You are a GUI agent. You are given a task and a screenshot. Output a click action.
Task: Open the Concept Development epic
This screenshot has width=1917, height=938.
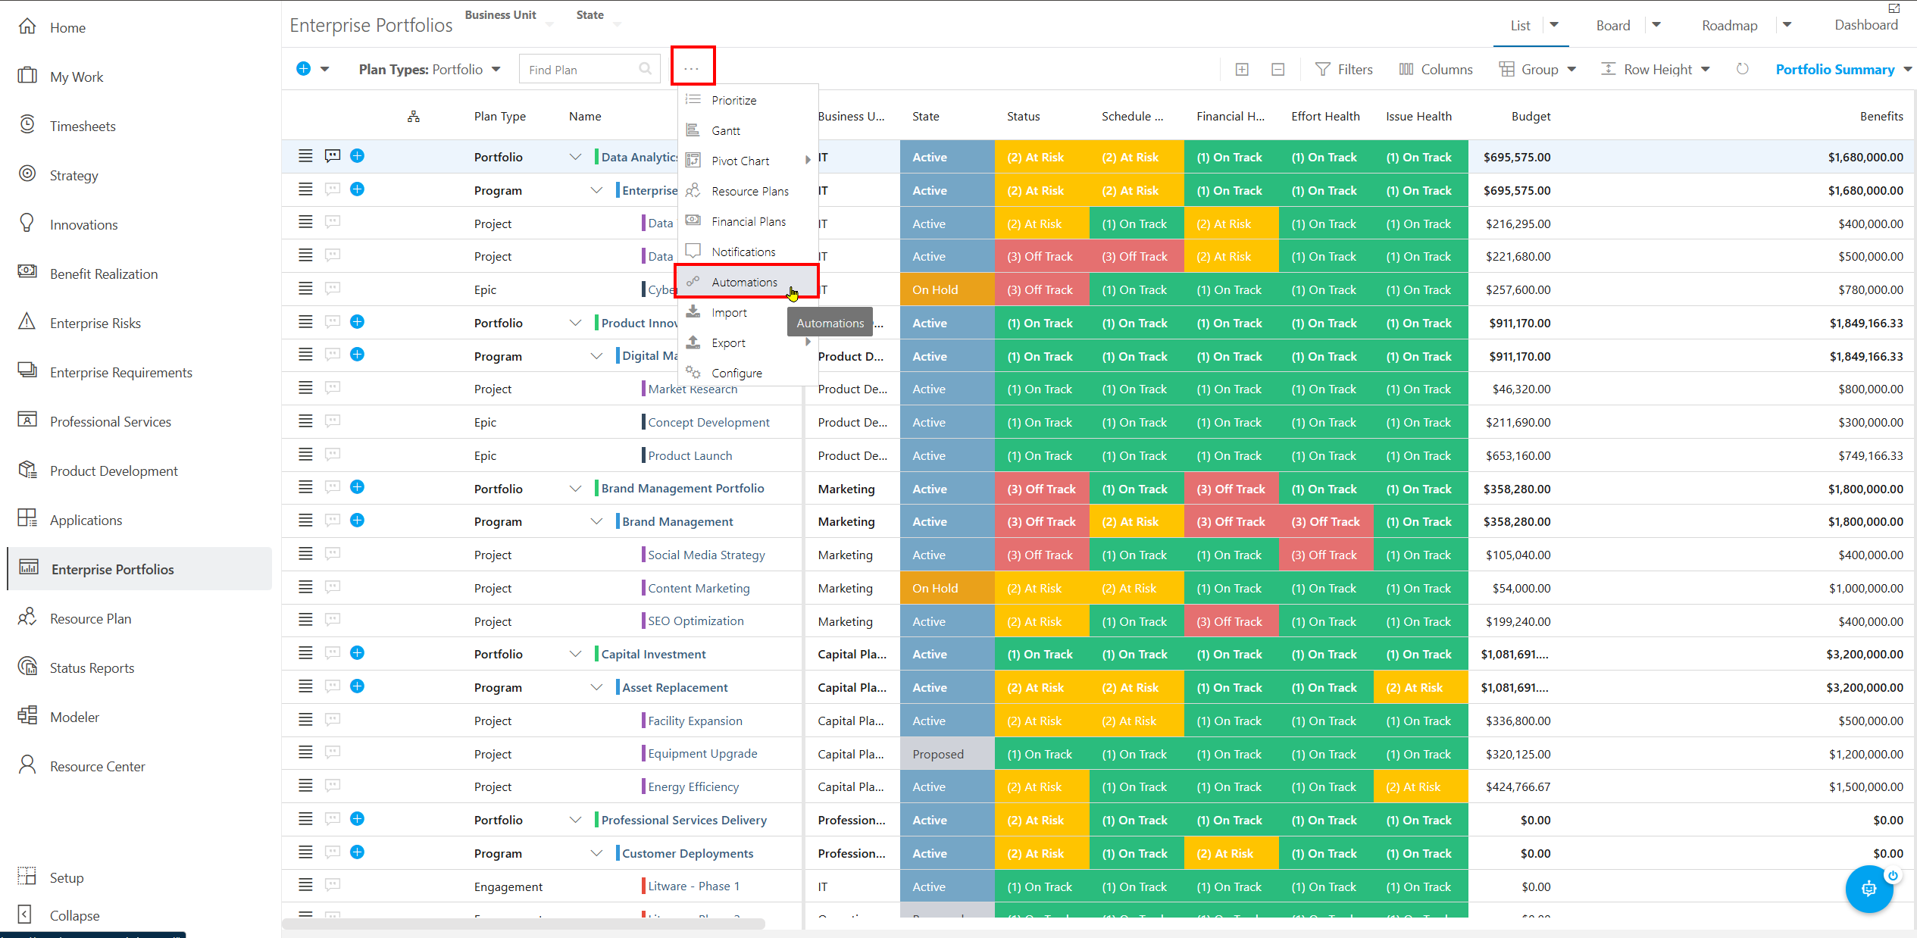pyautogui.click(x=708, y=422)
